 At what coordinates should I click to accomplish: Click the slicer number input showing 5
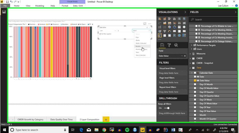point(124,31)
